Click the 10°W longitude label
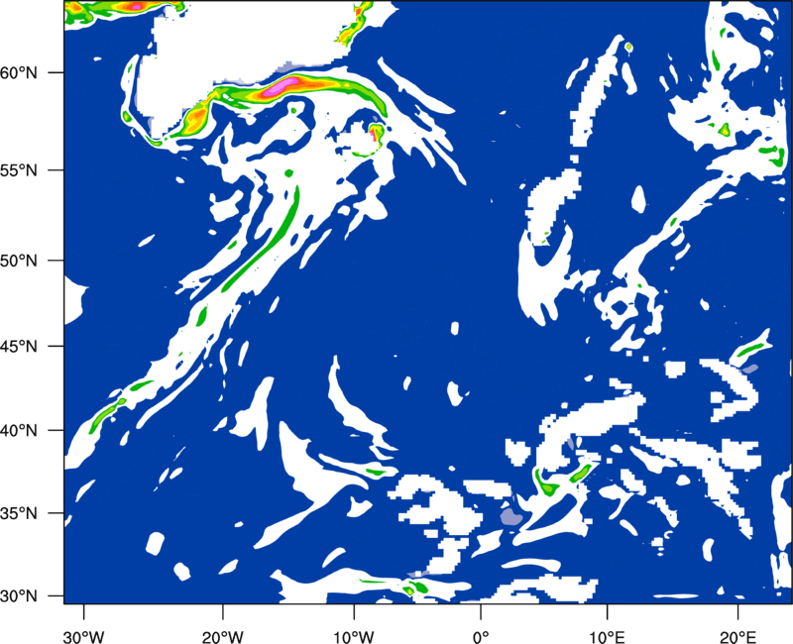The width and height of the screenshot is (793, 644). pos(353,637)
